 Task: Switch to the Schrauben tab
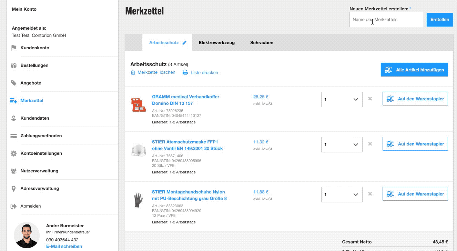(x=262, y=43)
